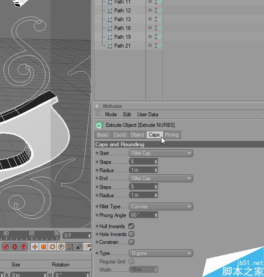Toggle the grey visibility dot for Path 13

click(150, 19)
